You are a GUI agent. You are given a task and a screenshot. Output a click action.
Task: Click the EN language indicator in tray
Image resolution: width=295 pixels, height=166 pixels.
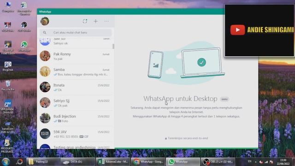coord(249,161)
